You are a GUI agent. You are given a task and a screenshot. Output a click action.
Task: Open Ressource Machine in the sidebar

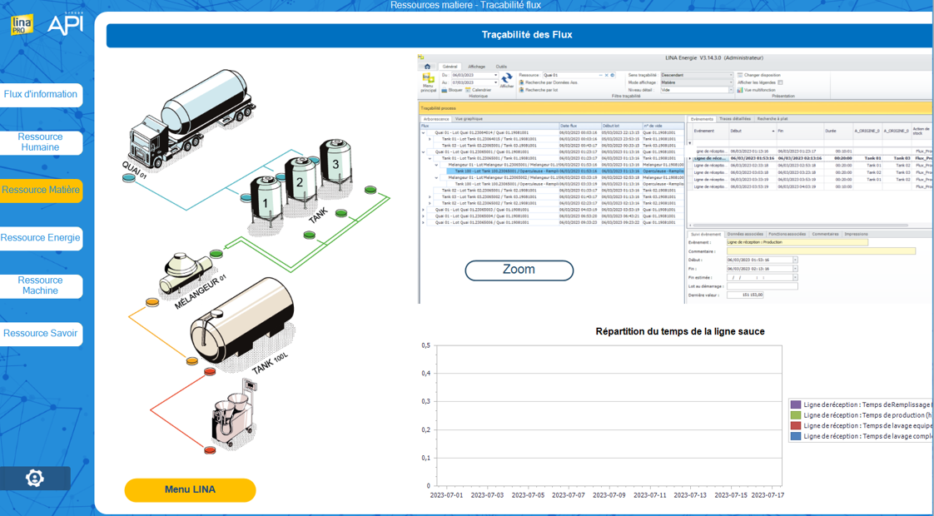41,286
